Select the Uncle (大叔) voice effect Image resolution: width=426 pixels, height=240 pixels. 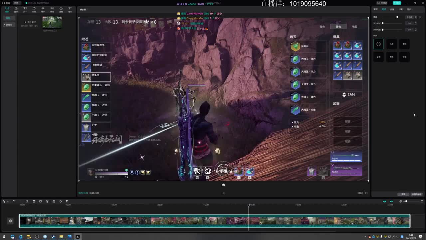point(391,44)
